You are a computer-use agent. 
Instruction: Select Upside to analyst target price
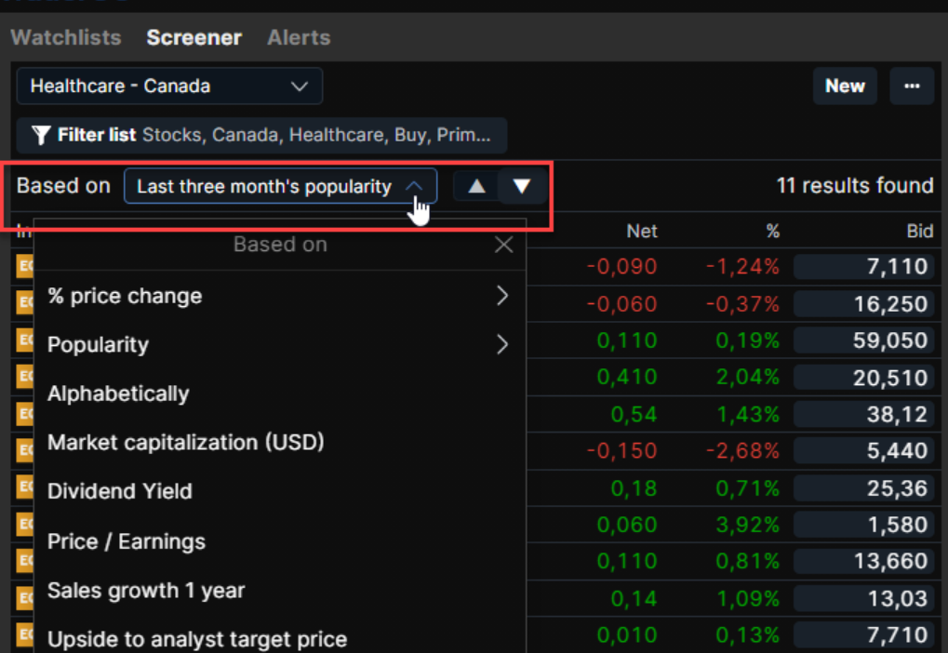pyautogui.click(x=197, y=639)
